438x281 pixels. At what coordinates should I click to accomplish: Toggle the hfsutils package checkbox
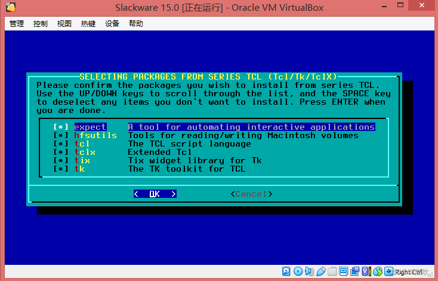pyautogui.click(x=61, y=136)
